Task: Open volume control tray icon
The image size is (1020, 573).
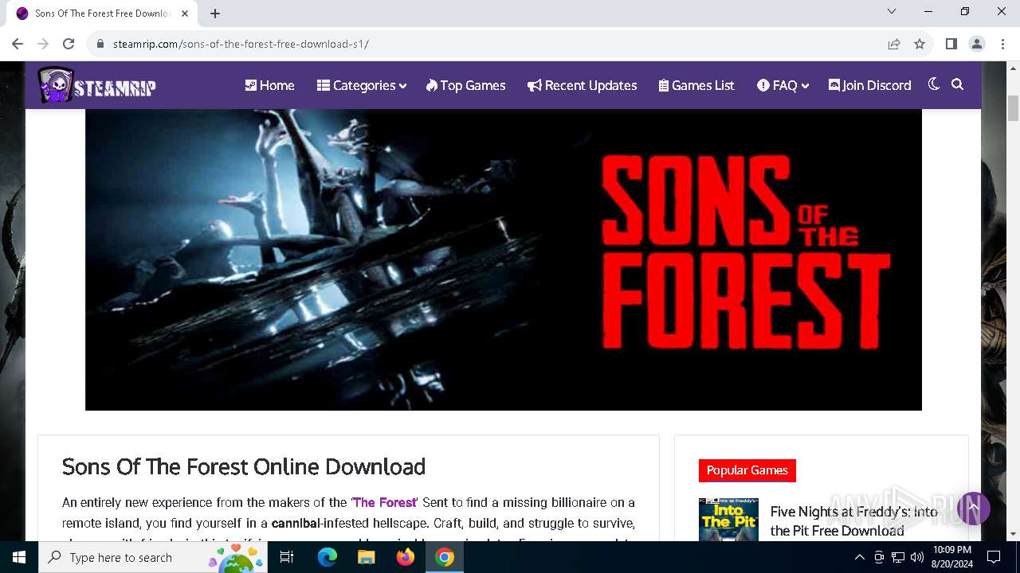Action: (916, 557)
